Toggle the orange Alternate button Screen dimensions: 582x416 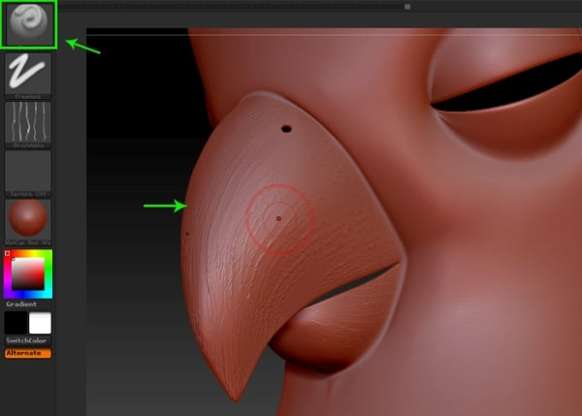pos(28,353)
